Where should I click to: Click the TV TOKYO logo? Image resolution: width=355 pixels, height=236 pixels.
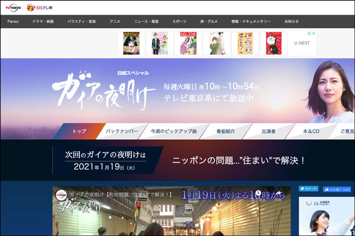pyautogui.click(x=14, y=7)
